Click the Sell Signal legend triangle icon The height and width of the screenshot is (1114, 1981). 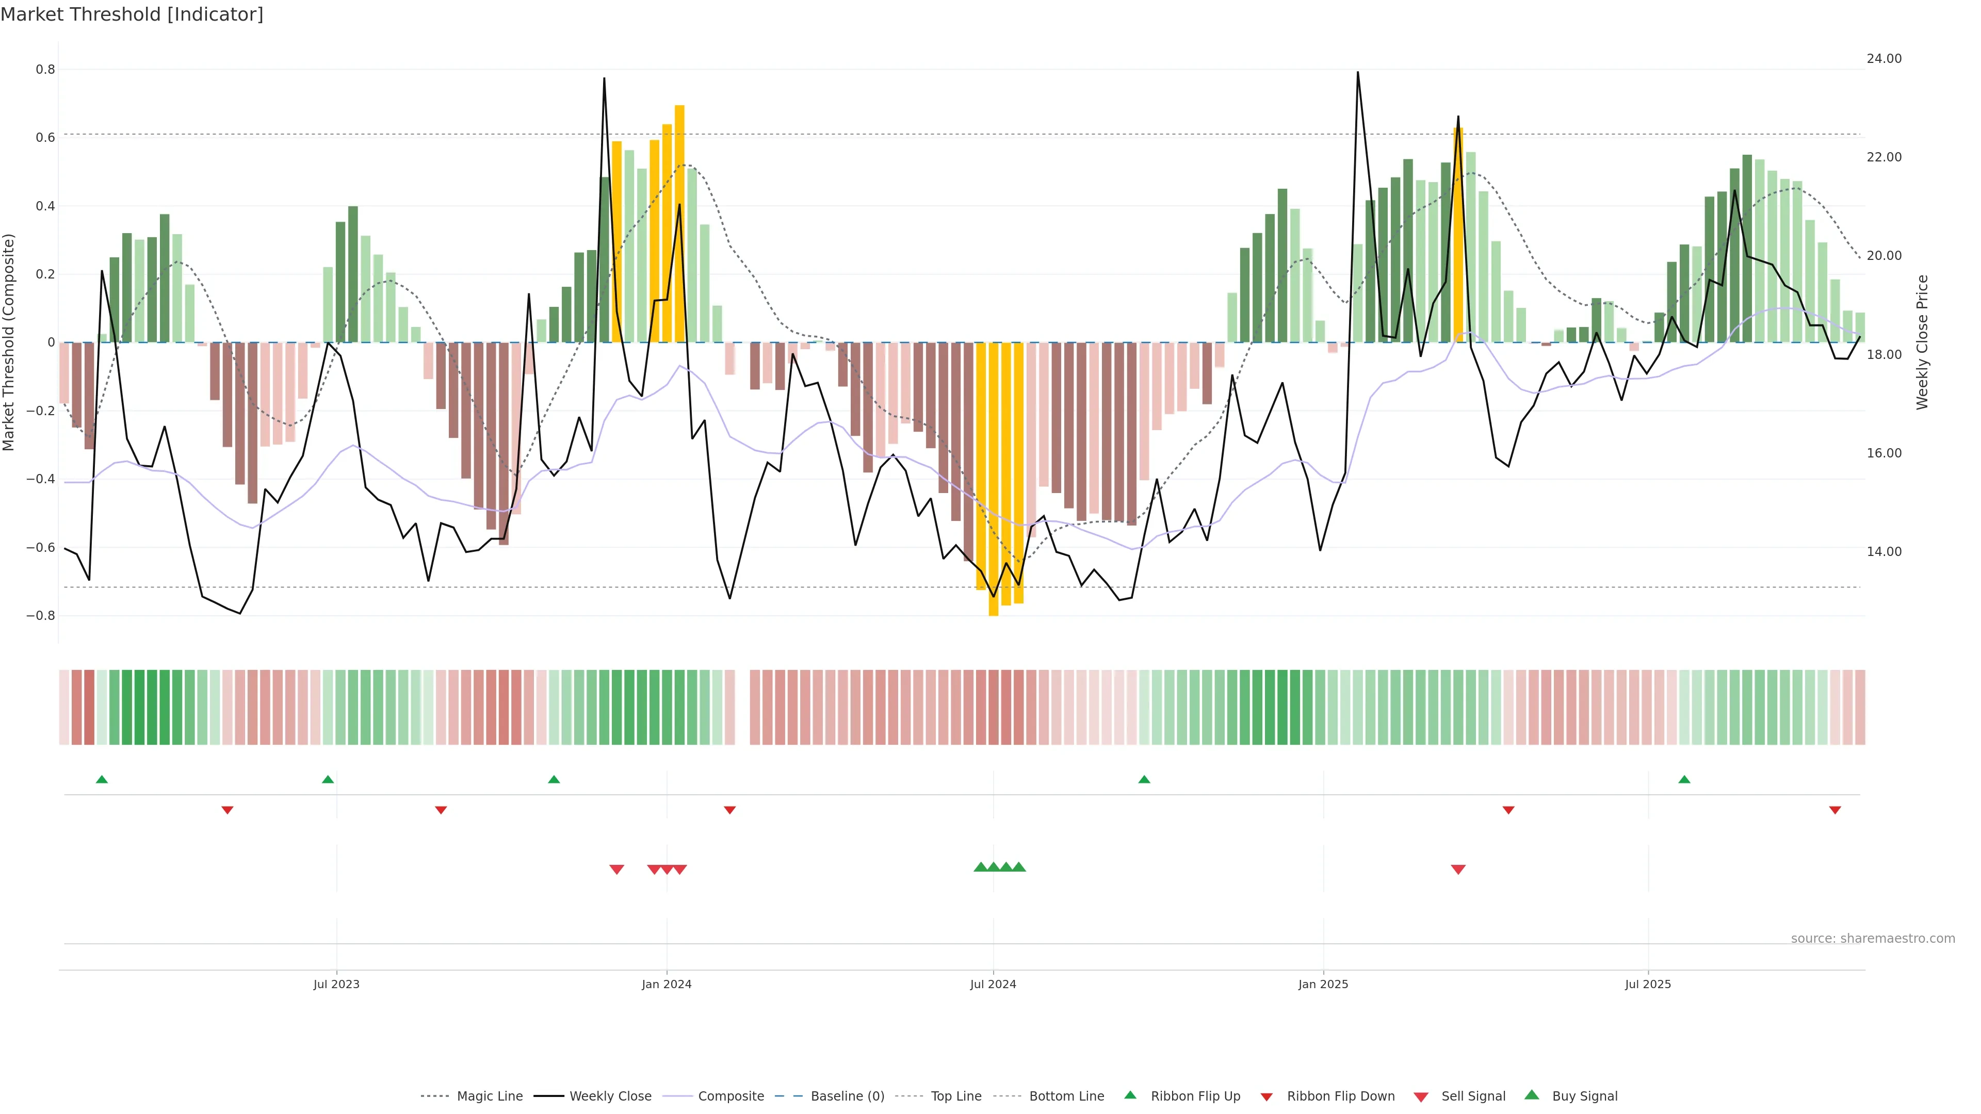1420,1097
